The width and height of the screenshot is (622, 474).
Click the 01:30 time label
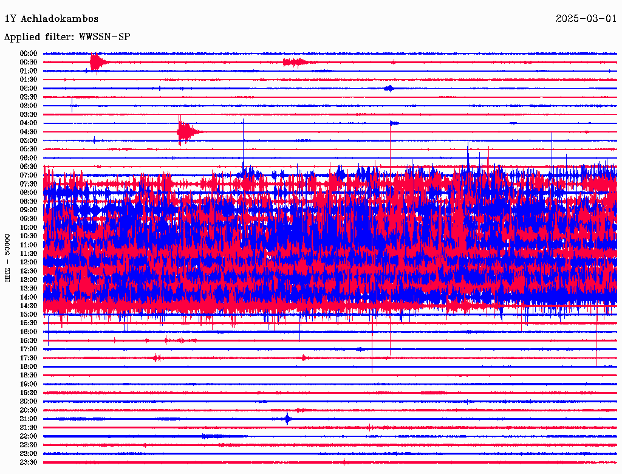[x=29, y=80]
